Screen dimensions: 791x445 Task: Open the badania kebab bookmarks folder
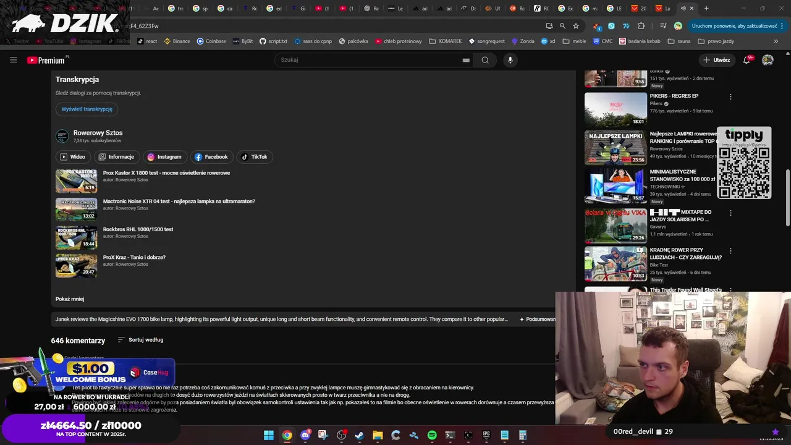(x=639, y=41)
